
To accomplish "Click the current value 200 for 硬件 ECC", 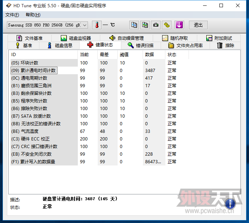I will pos(84,139).
